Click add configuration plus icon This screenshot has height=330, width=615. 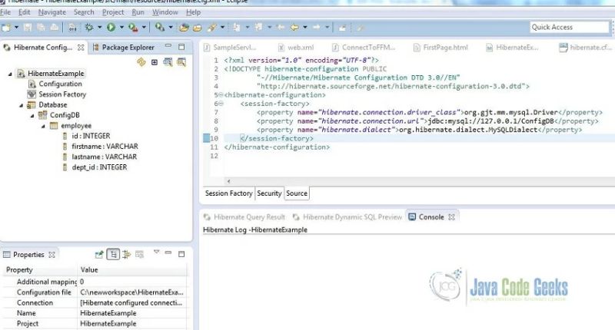point(155,62)
